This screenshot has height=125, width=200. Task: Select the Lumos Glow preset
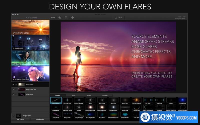183,100
